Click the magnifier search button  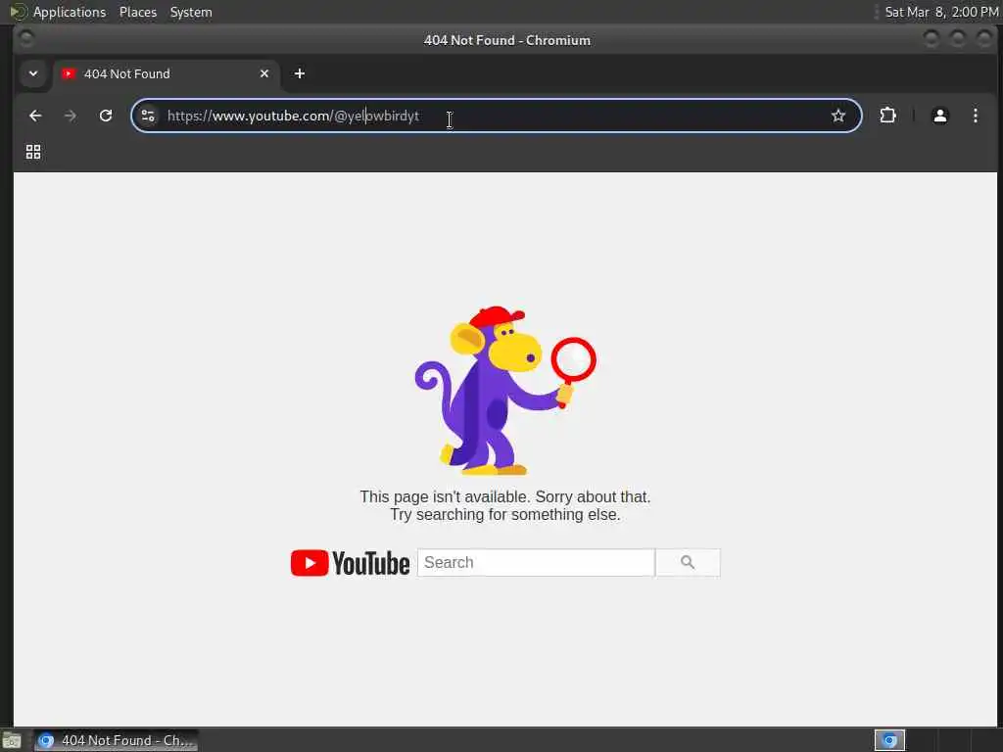pyautogui.click(x=688, y=563)
